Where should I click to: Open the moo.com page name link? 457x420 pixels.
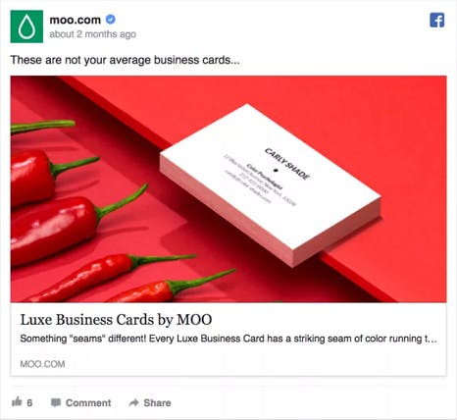(x=76, y=20)
